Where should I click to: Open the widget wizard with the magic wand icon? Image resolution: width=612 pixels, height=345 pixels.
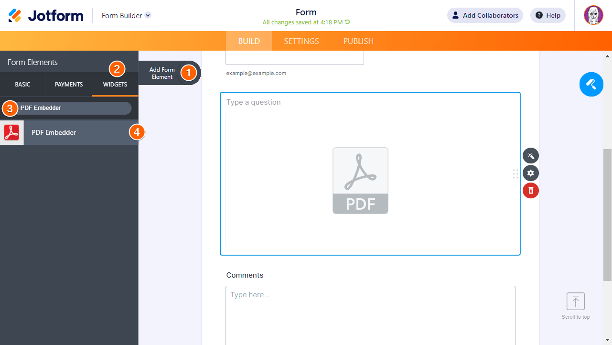tap(530, 155)
